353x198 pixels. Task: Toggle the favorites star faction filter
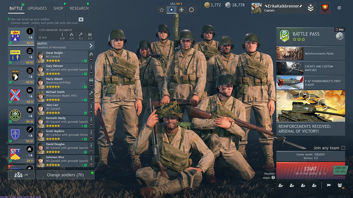(161, 10)
